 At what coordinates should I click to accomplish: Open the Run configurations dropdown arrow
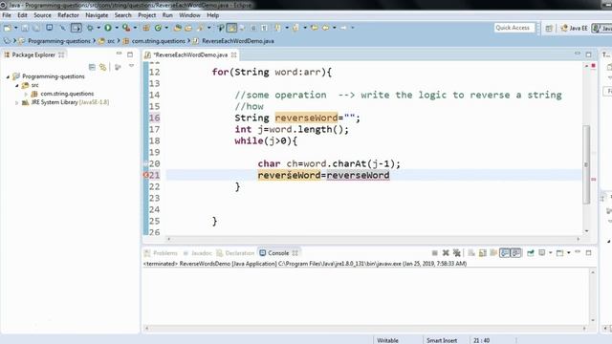coord(117,28)
